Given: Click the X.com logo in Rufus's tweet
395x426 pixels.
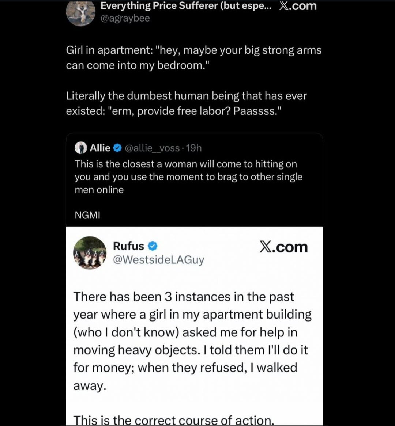Looking at the screenshot, I should click(x=283, y=247).
